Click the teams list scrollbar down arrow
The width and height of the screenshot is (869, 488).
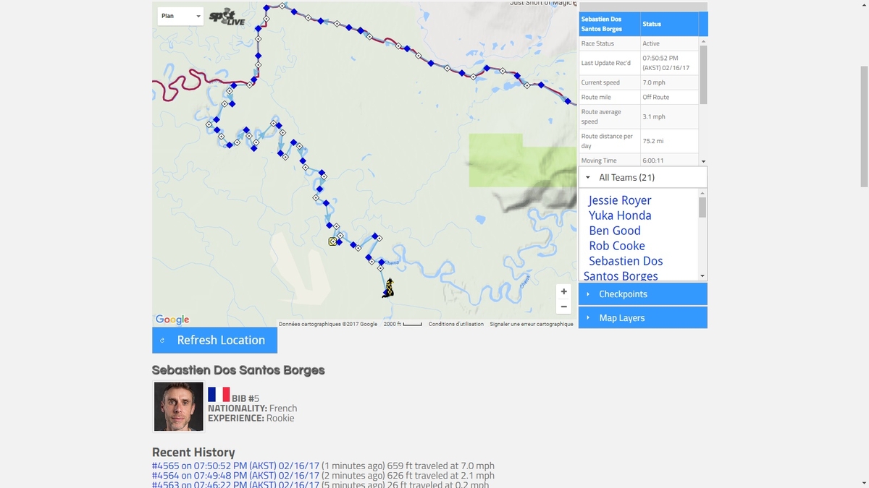(x=702, y=276)
